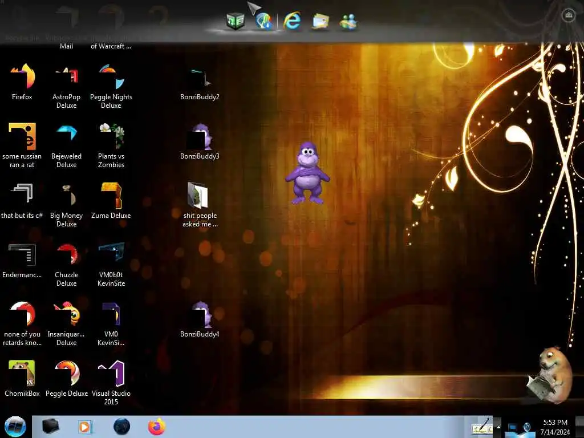Open Big Money Deluxe desktop shortcut
Image resolution: width=584 pixels, height=438 pixels.
[66, 205]
